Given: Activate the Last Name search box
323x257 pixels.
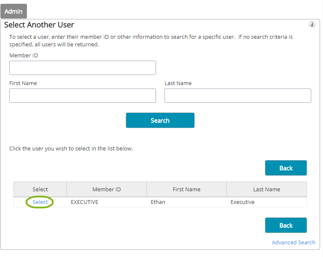Looking at the screenshot, I should coord(238,96).
